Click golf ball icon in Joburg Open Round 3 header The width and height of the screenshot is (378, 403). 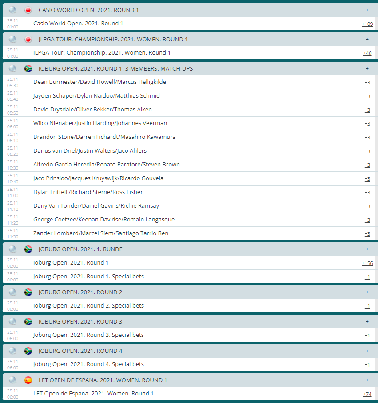[x=12, y=322]
